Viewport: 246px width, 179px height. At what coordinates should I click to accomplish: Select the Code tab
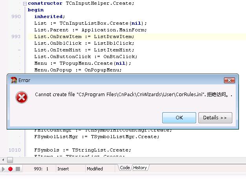[125, 168]
